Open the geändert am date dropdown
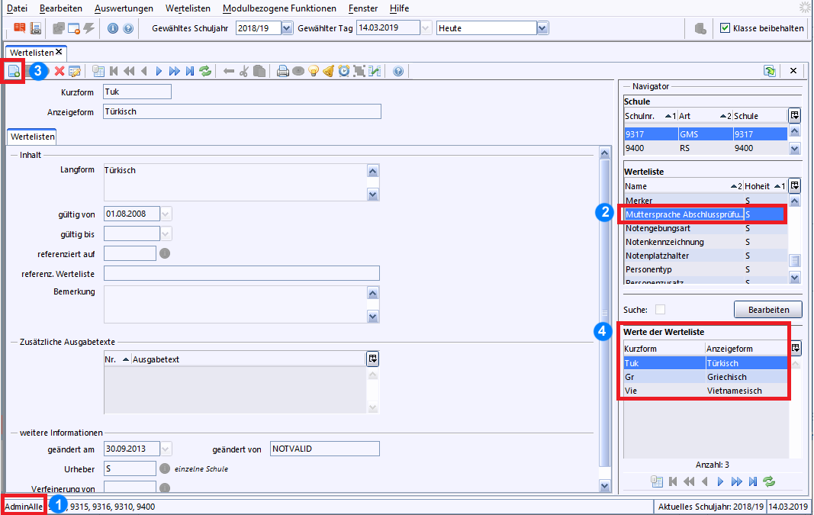Image resolution: width=814 pixels, height=515 pixels. (166, 449)
